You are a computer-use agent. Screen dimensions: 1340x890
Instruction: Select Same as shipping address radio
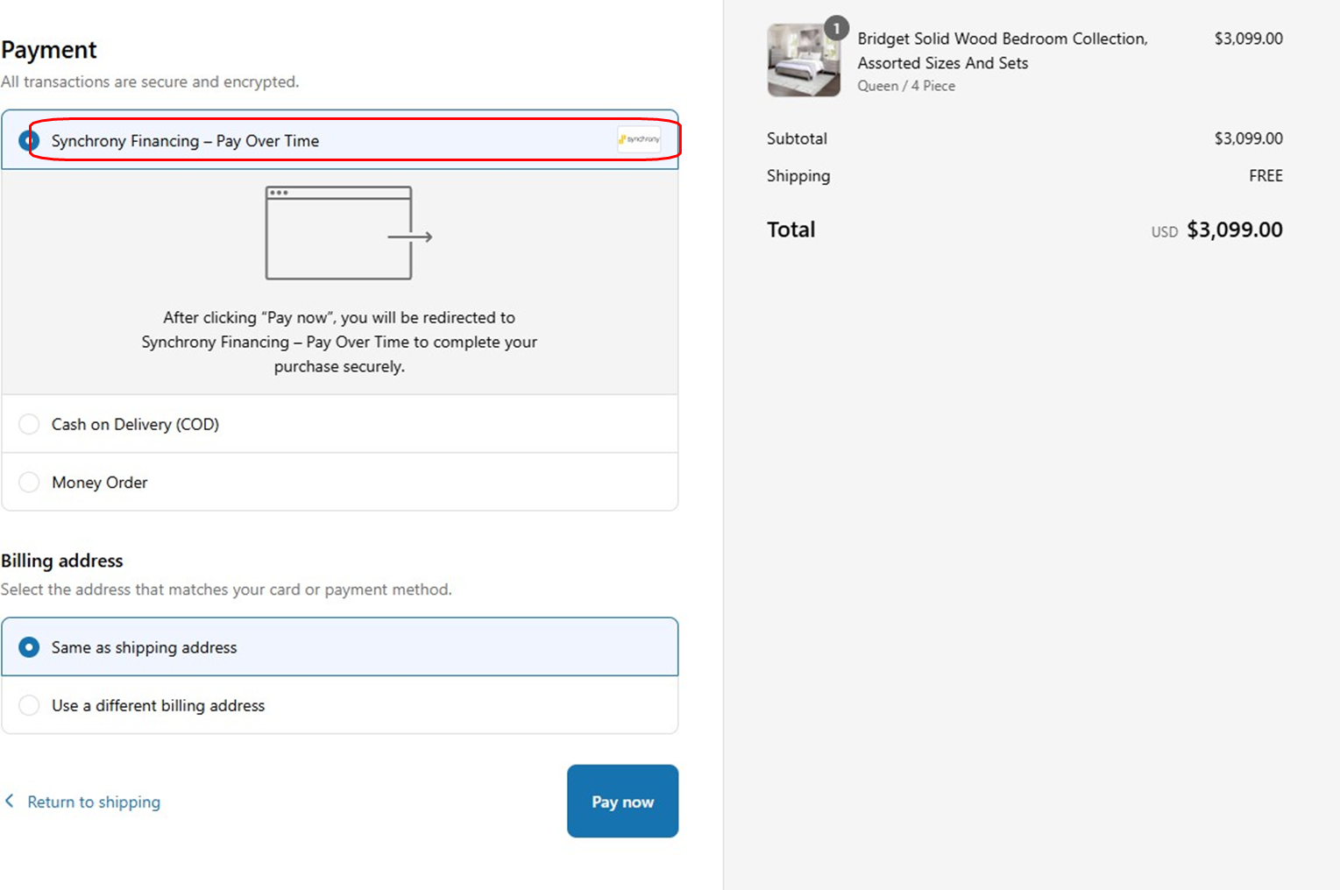(29, 647)
